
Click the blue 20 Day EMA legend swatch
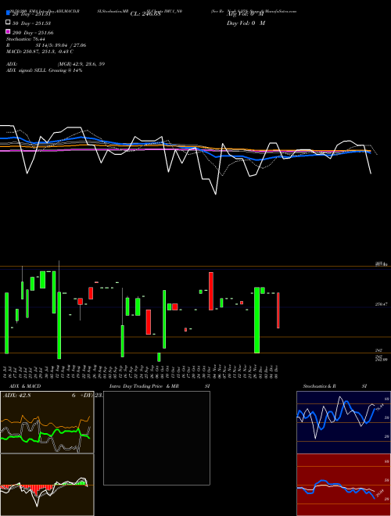point(8,13)
